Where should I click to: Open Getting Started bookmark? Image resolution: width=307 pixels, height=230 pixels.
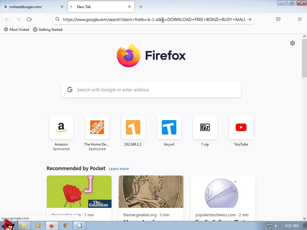[x=48, y=30]
